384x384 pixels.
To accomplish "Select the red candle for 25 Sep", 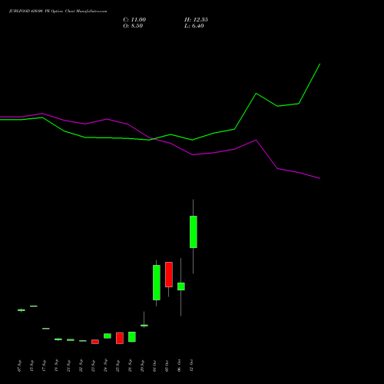I will point(120,338).
